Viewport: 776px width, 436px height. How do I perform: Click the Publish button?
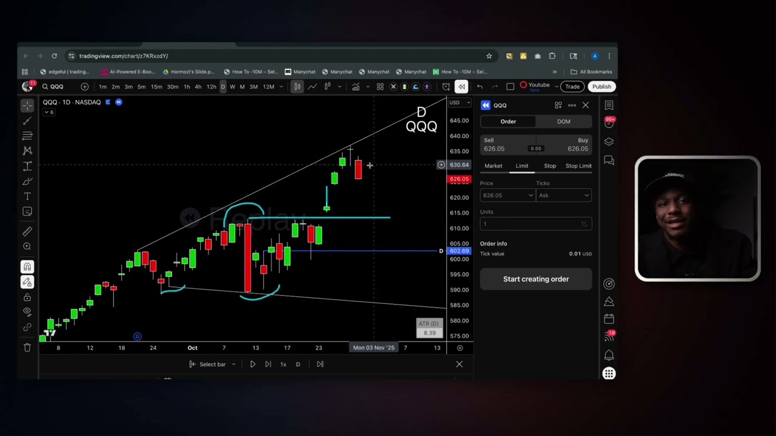point(601,87)
